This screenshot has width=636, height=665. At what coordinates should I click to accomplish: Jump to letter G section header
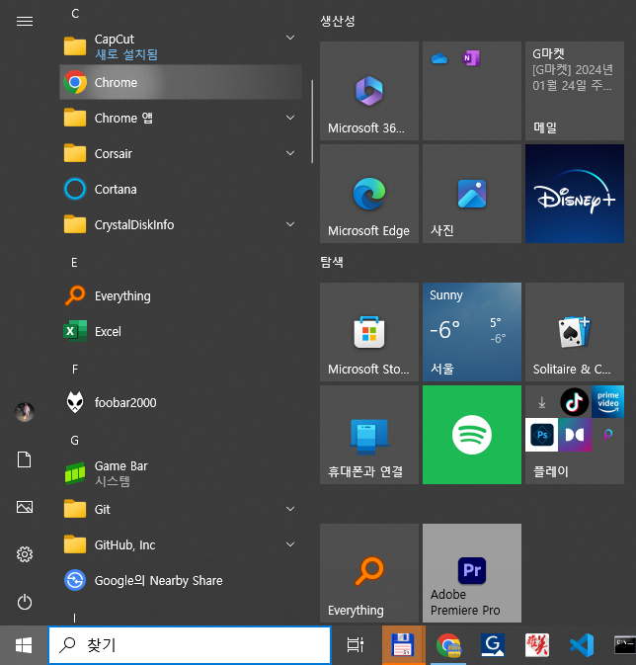pos(75,441)
